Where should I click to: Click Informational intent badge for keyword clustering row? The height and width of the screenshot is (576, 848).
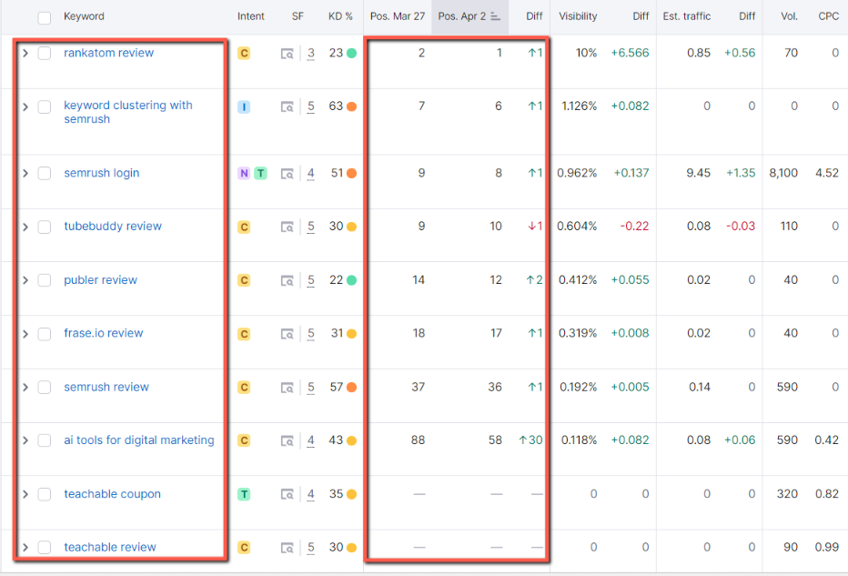point(244,106)
